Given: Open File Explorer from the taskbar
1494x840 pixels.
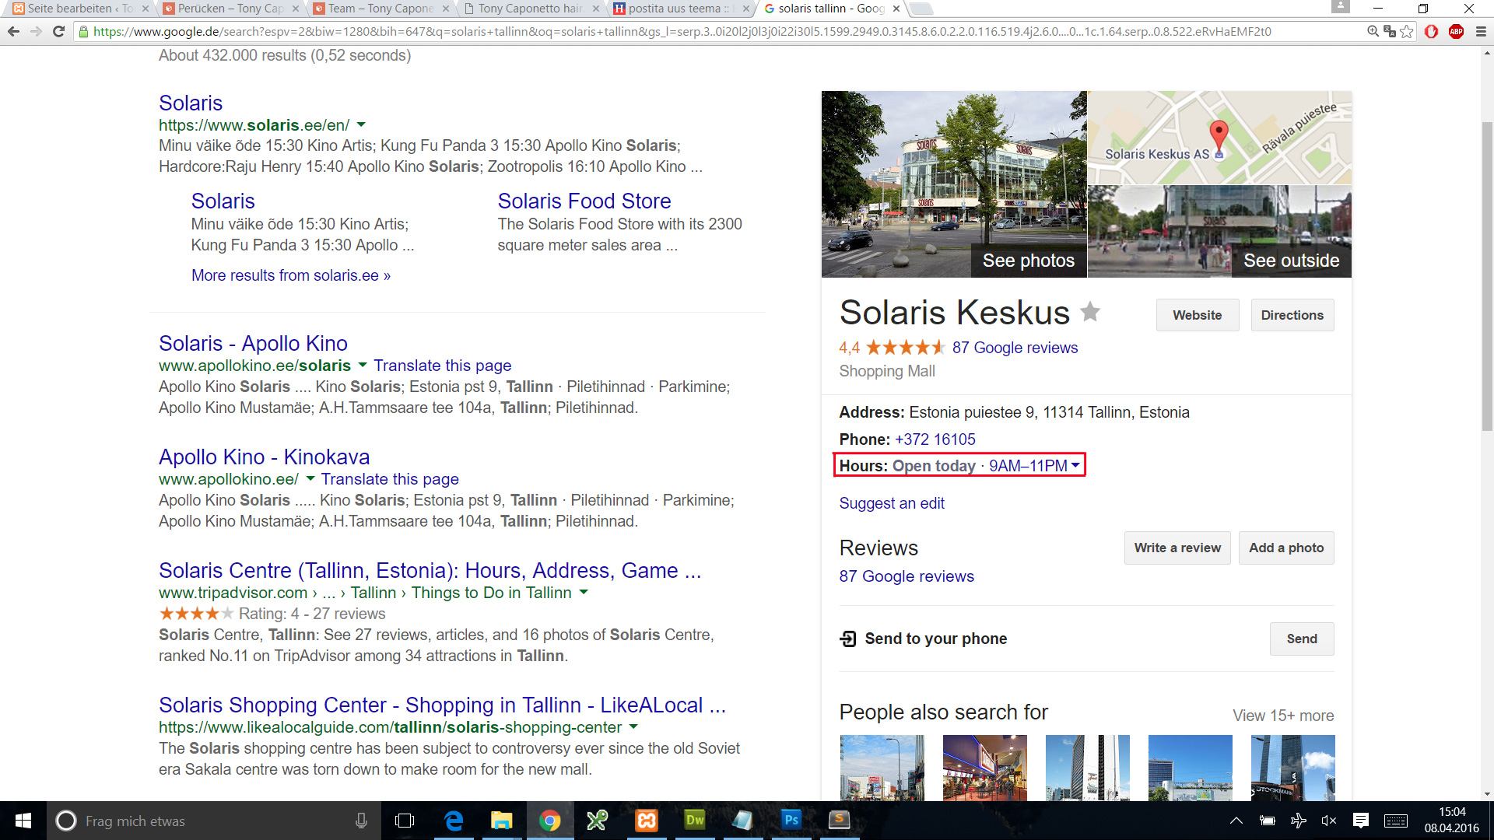Looking at the screenshot, I should [x=502, y=821].
